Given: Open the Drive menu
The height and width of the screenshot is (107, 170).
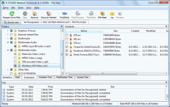Looking at the screenshot, I should [6, 8].
